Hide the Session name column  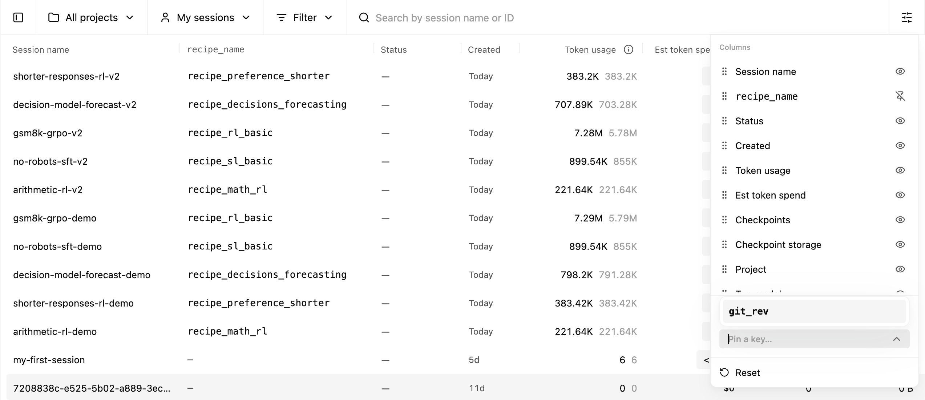click(900, 71)
